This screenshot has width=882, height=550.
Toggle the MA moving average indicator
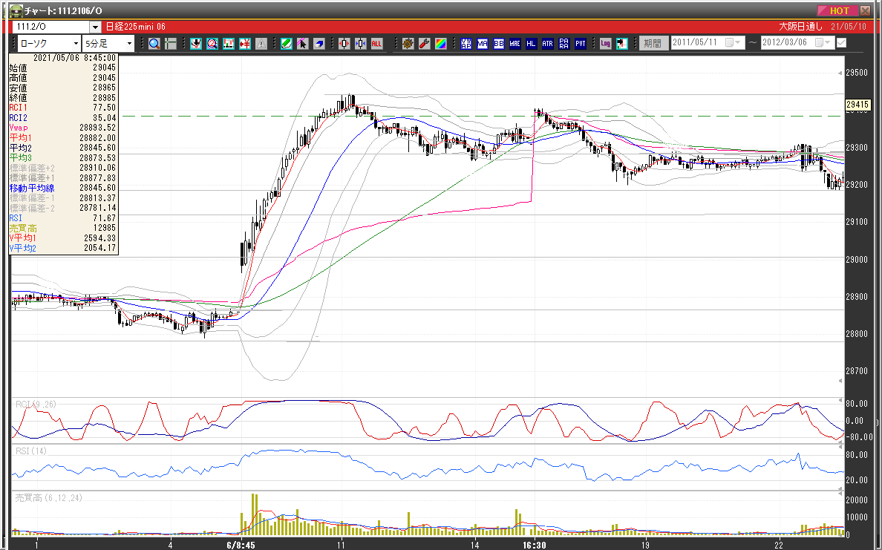tap(482, 43)
